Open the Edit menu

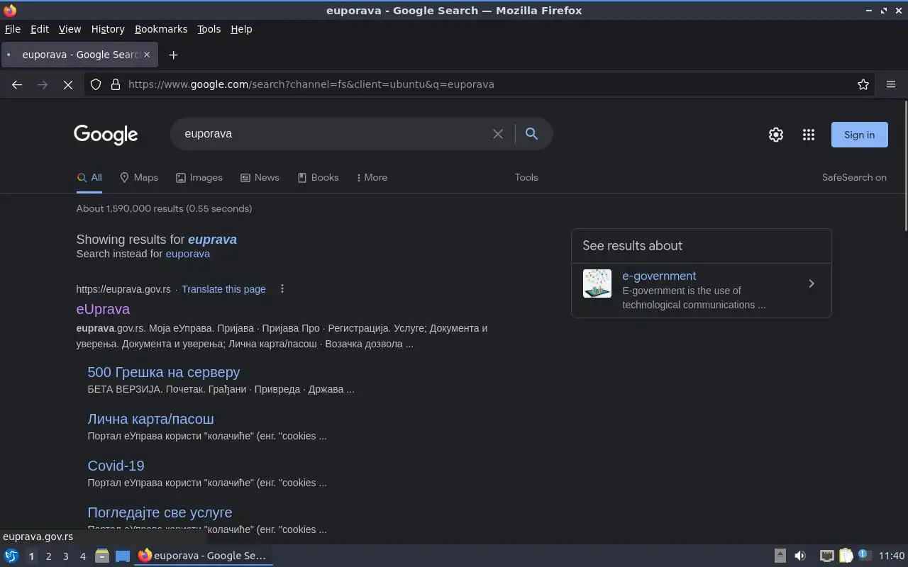click(40, 29)
